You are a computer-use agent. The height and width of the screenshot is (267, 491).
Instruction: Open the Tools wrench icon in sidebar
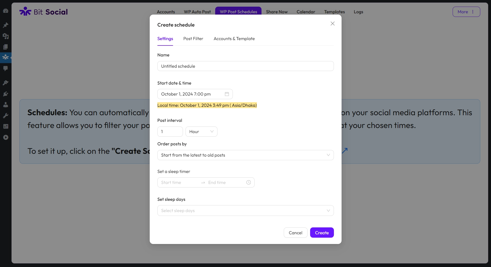pos(6,116)
